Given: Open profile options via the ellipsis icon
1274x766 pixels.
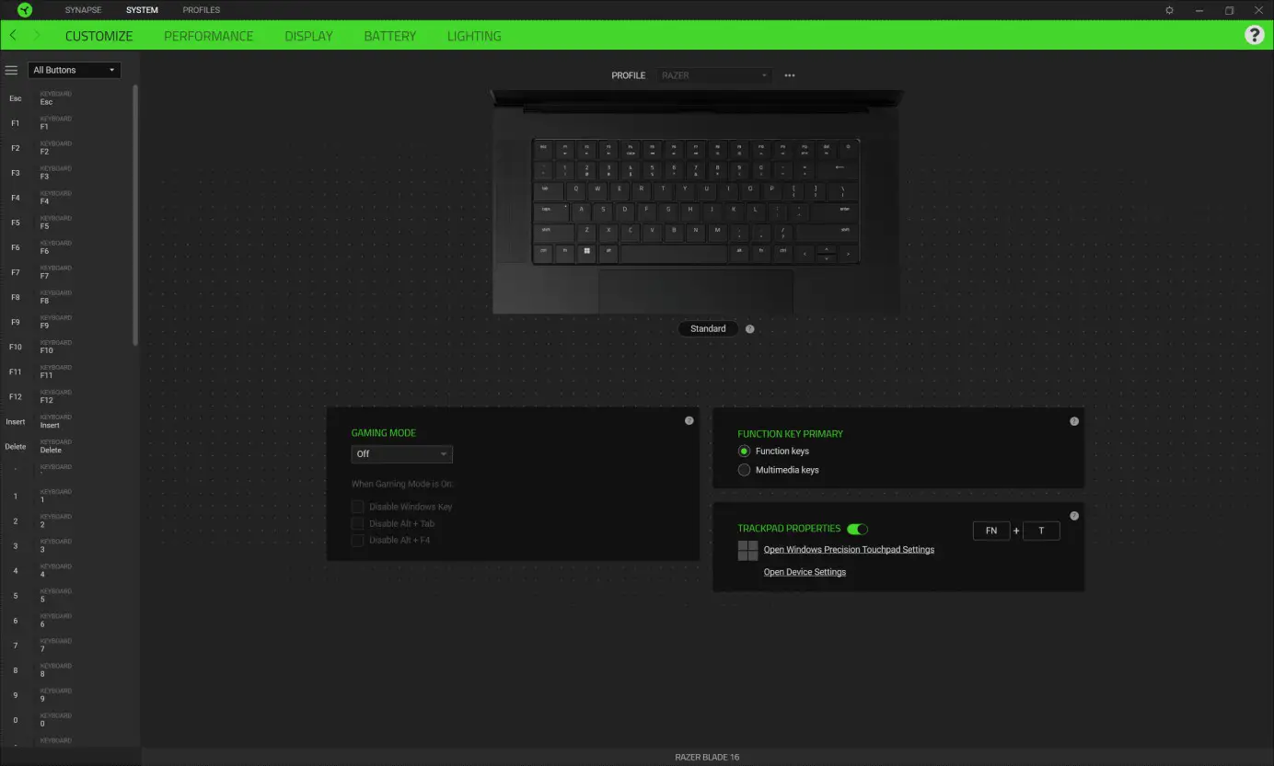Looking at the screenshot, I should 789,75.
